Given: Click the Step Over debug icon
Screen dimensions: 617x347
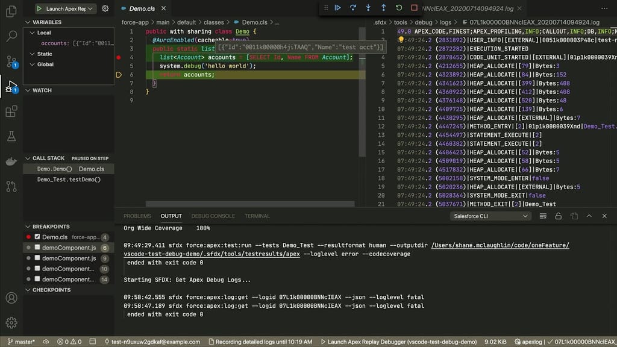Looking at the screenshot, I should pos(354,7).
